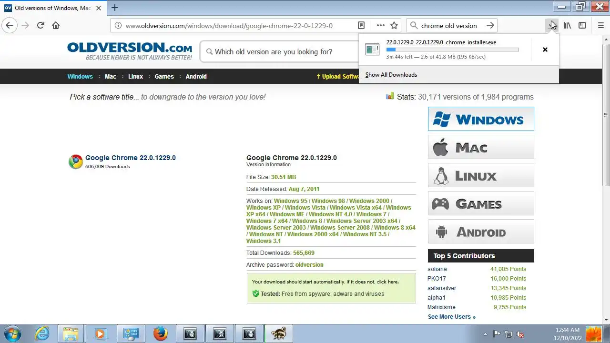Click the 'oldversion' archive password text
This screenshot has width=610, height=343.
309,265
